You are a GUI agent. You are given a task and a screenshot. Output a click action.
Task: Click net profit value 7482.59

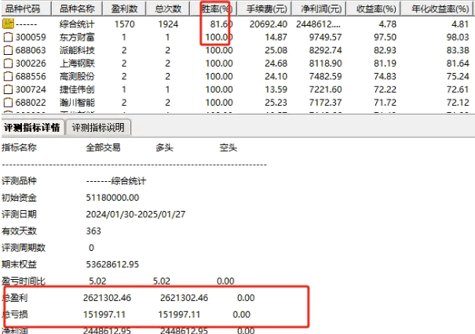(x=325, y=76)
